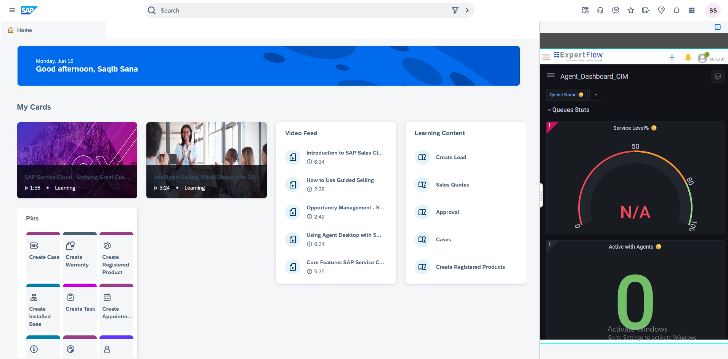Open the Create Lead learning link
The image size is (728, 359).
(x=451, y=157)
